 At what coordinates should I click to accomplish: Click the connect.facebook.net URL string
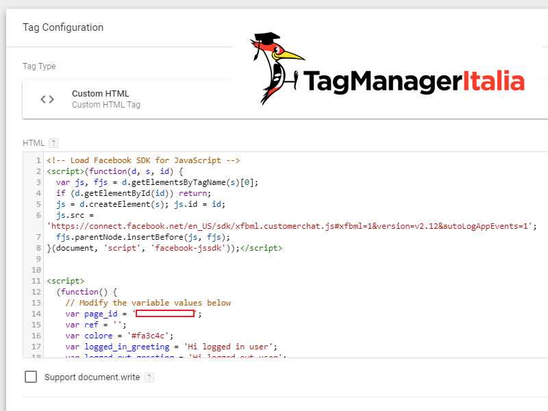pyautogui.click(x=289, y=226)
